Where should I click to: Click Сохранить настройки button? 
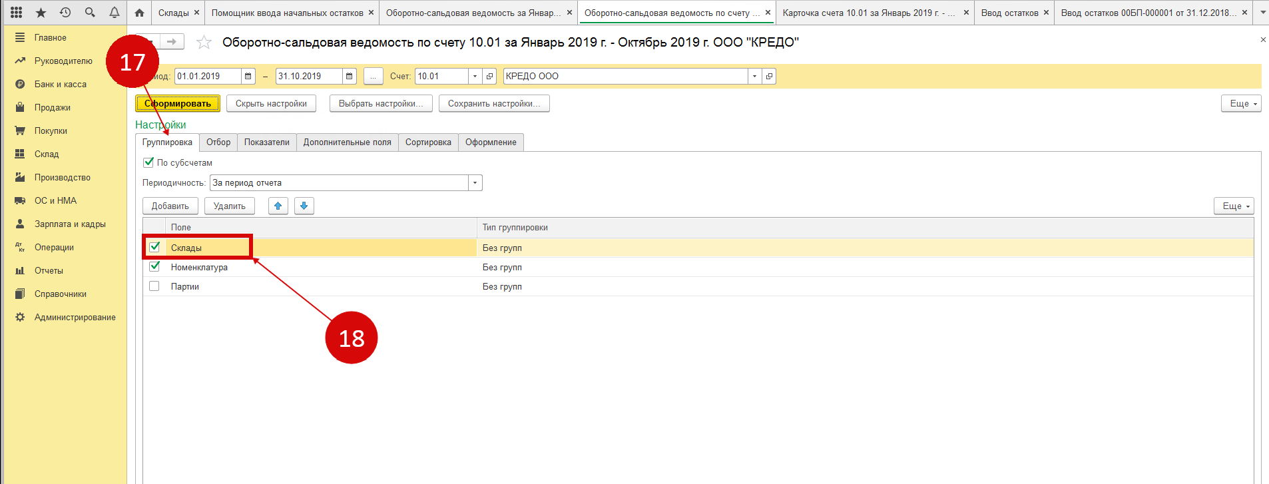494,104
